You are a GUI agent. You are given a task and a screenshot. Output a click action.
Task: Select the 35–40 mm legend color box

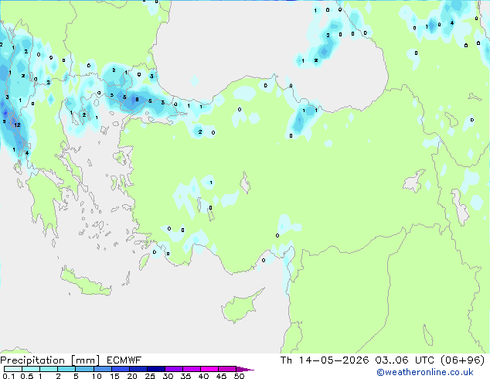click(x=191, y=369)
